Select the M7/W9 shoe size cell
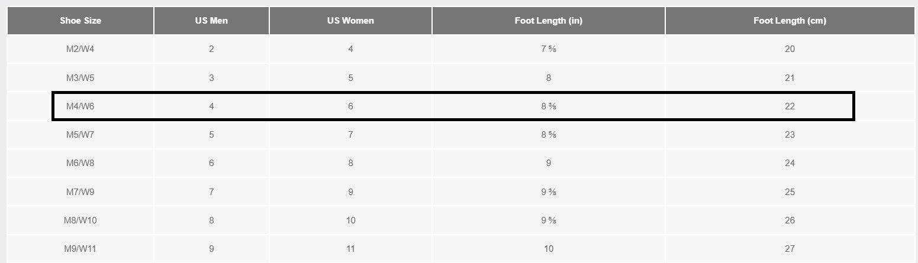The width and height of the screenshot is (918, 263). point(80,192)
